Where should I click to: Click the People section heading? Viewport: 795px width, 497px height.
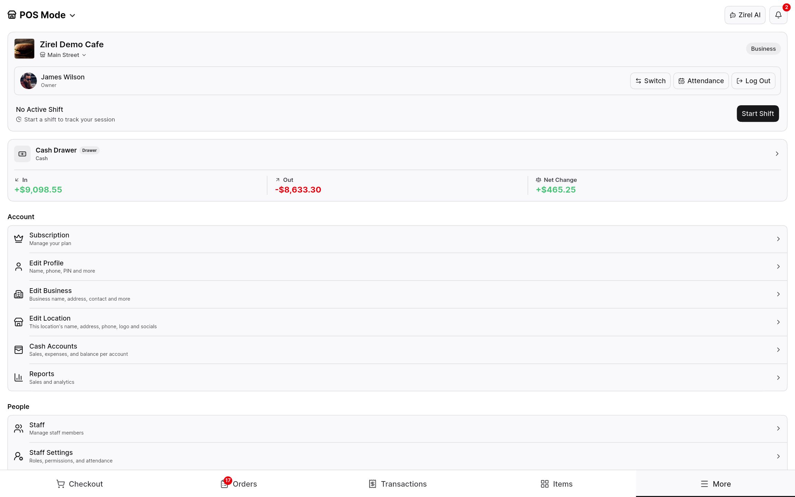click(x=18, y=407)
